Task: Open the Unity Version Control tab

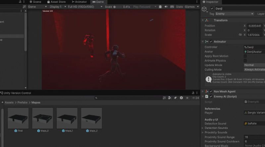Action: tap(16, 93)
